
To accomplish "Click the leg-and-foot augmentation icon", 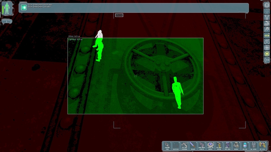I will (267, 29).
